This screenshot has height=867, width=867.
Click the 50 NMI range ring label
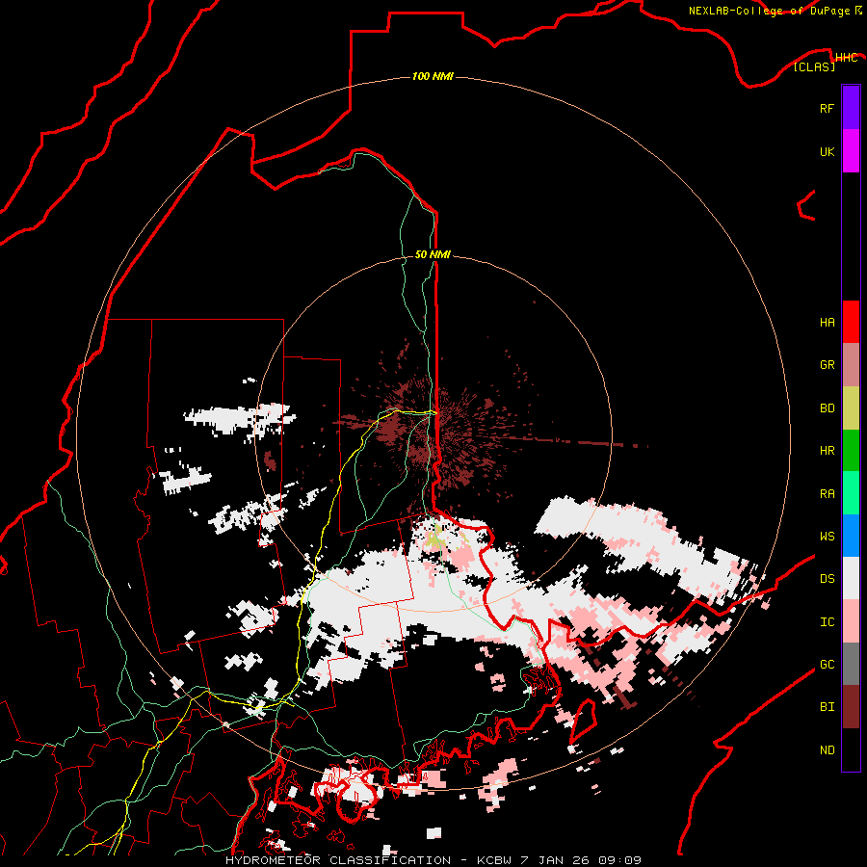[x=433, y=255]
